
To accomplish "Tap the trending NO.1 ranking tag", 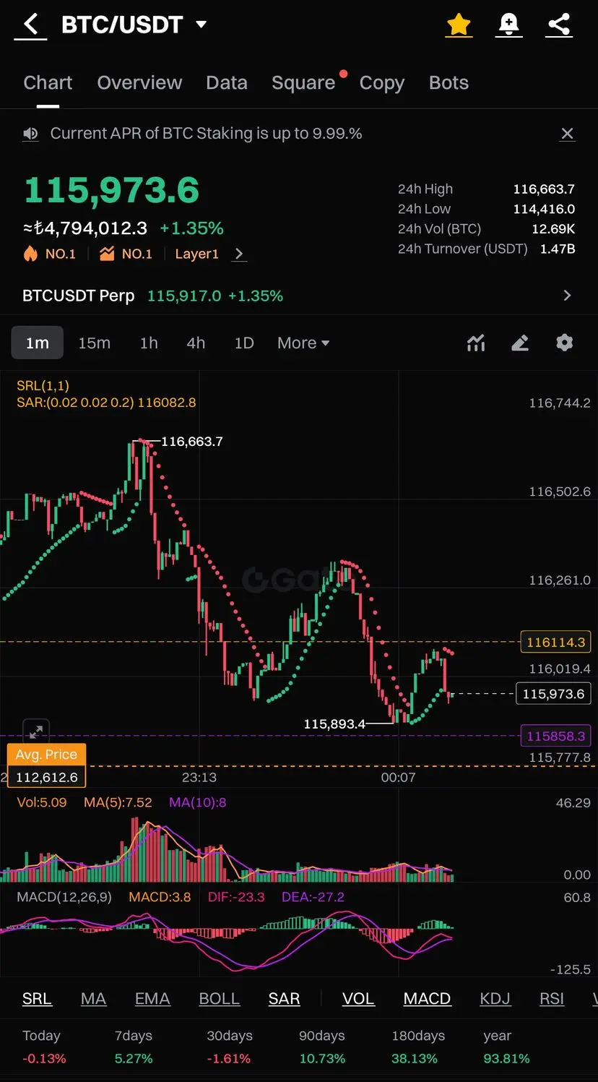I will (126, 254).
